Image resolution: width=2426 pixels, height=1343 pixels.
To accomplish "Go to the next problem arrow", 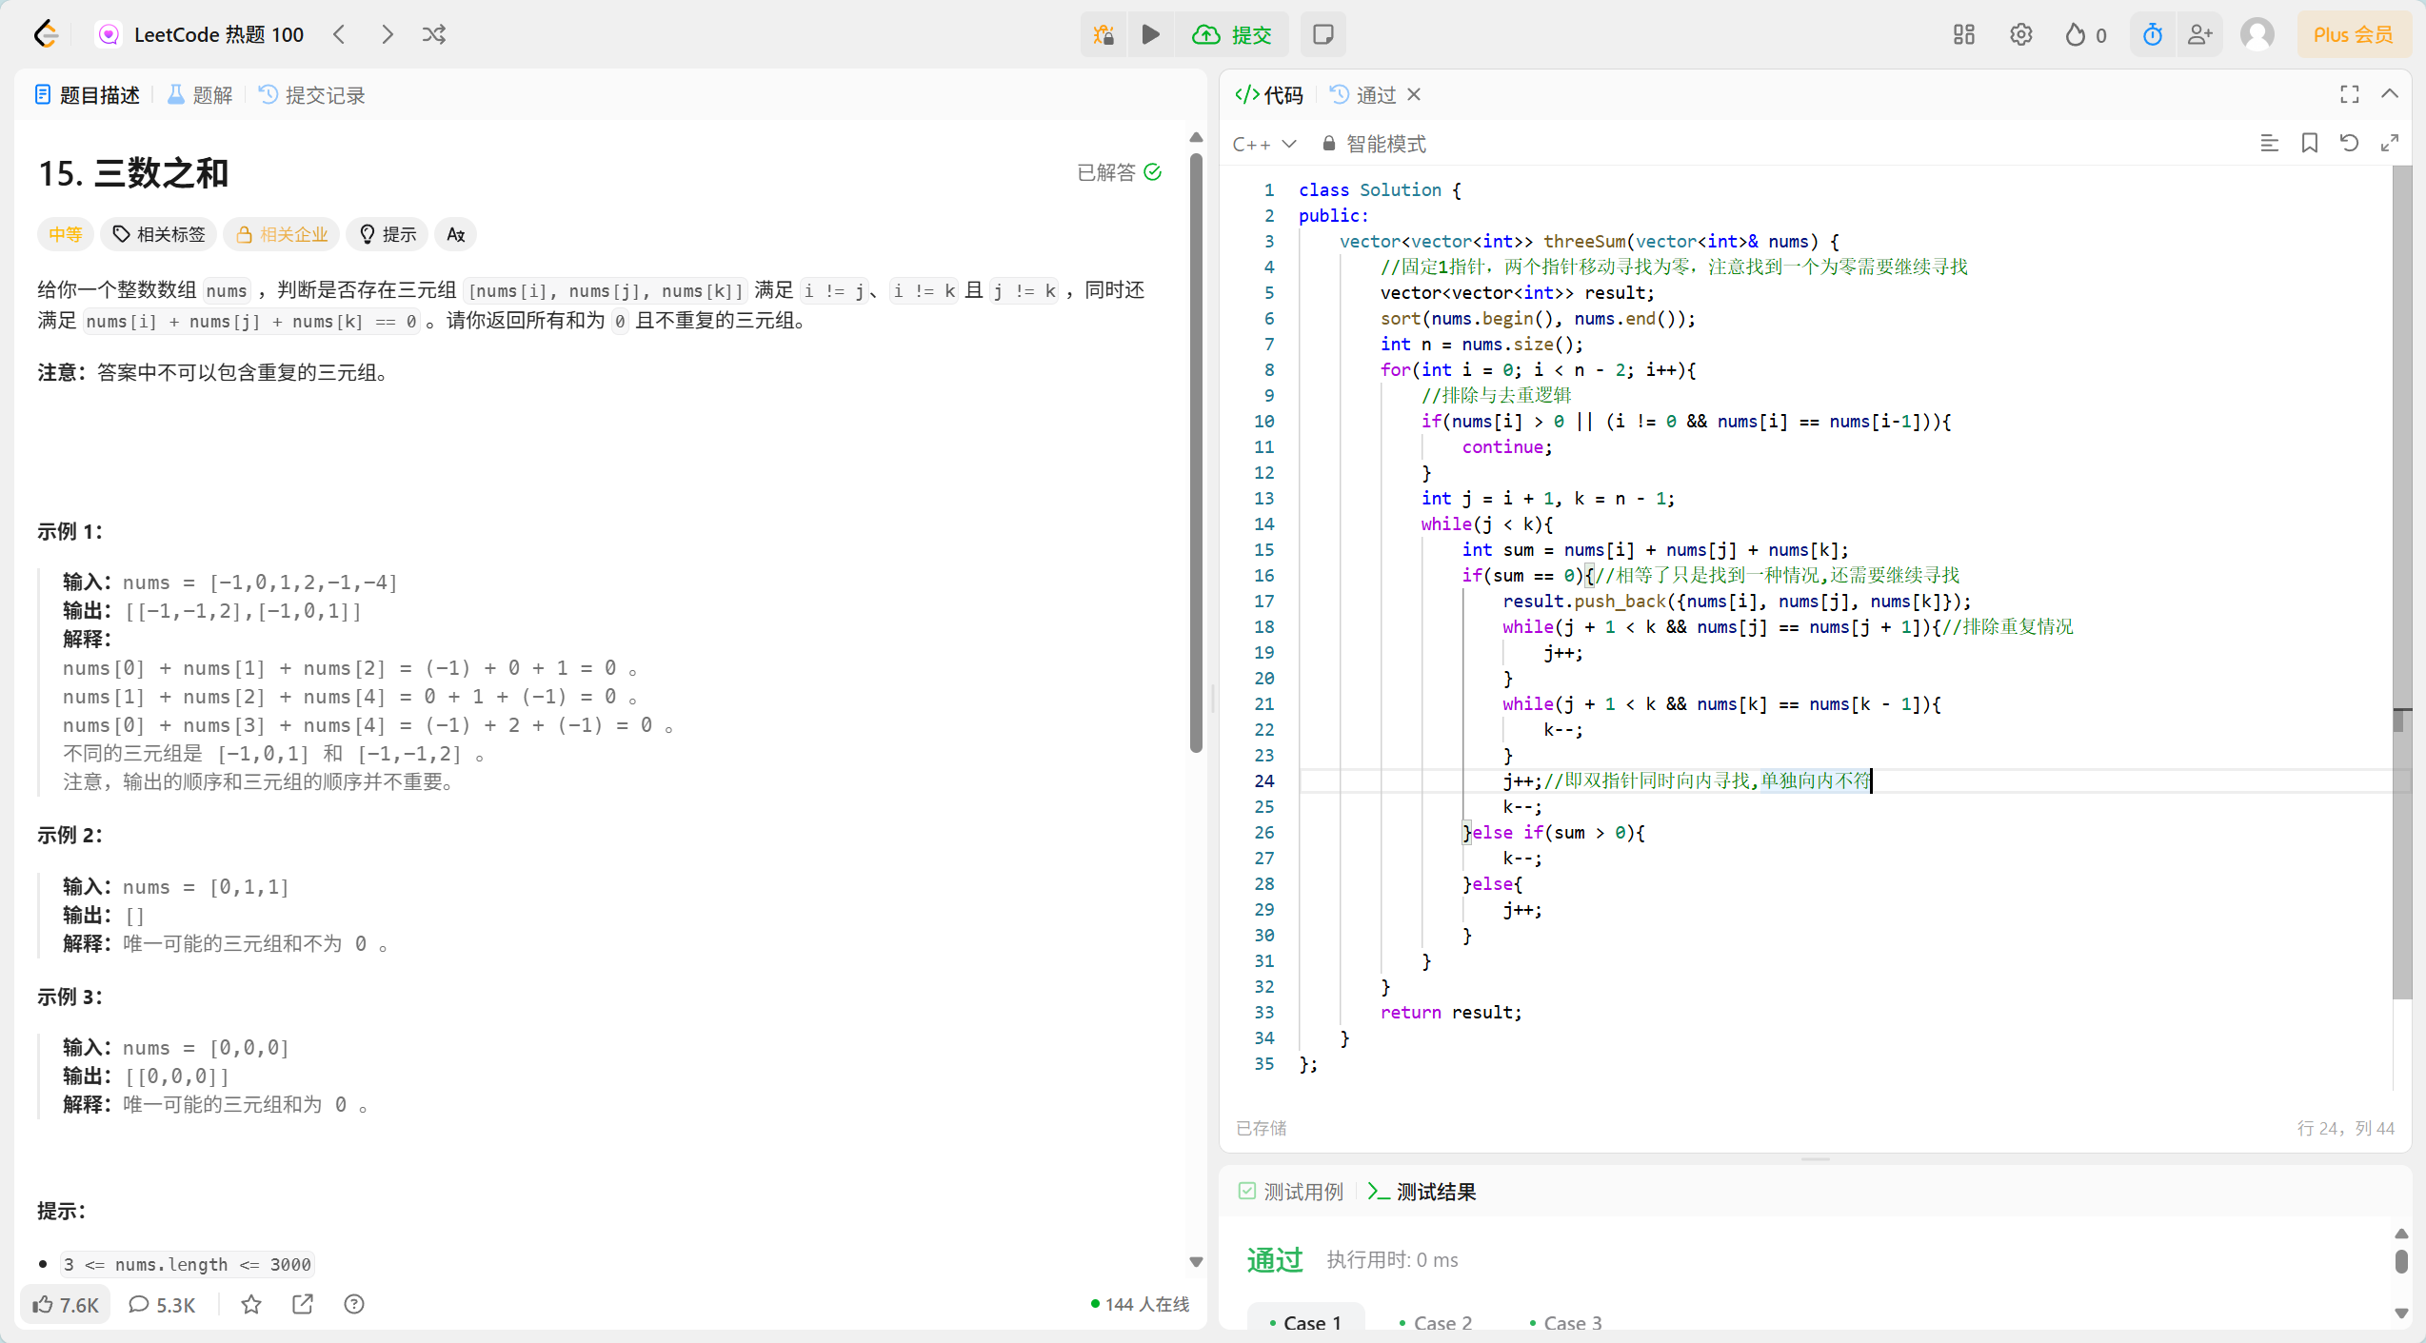I will pos(387,35).
